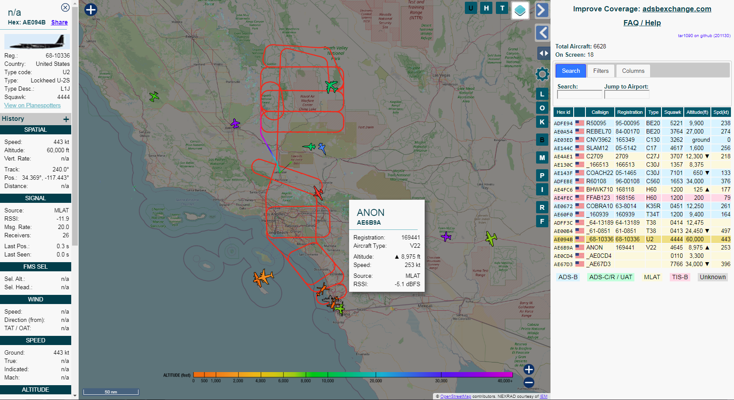Viewport: 734px width, 400px height.
Task: Switch to the Filters tab
Action: (601, 71)
